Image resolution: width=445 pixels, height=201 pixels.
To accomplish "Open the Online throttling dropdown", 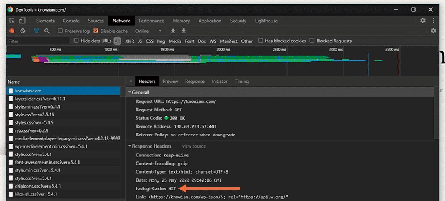I will [148, 31].
